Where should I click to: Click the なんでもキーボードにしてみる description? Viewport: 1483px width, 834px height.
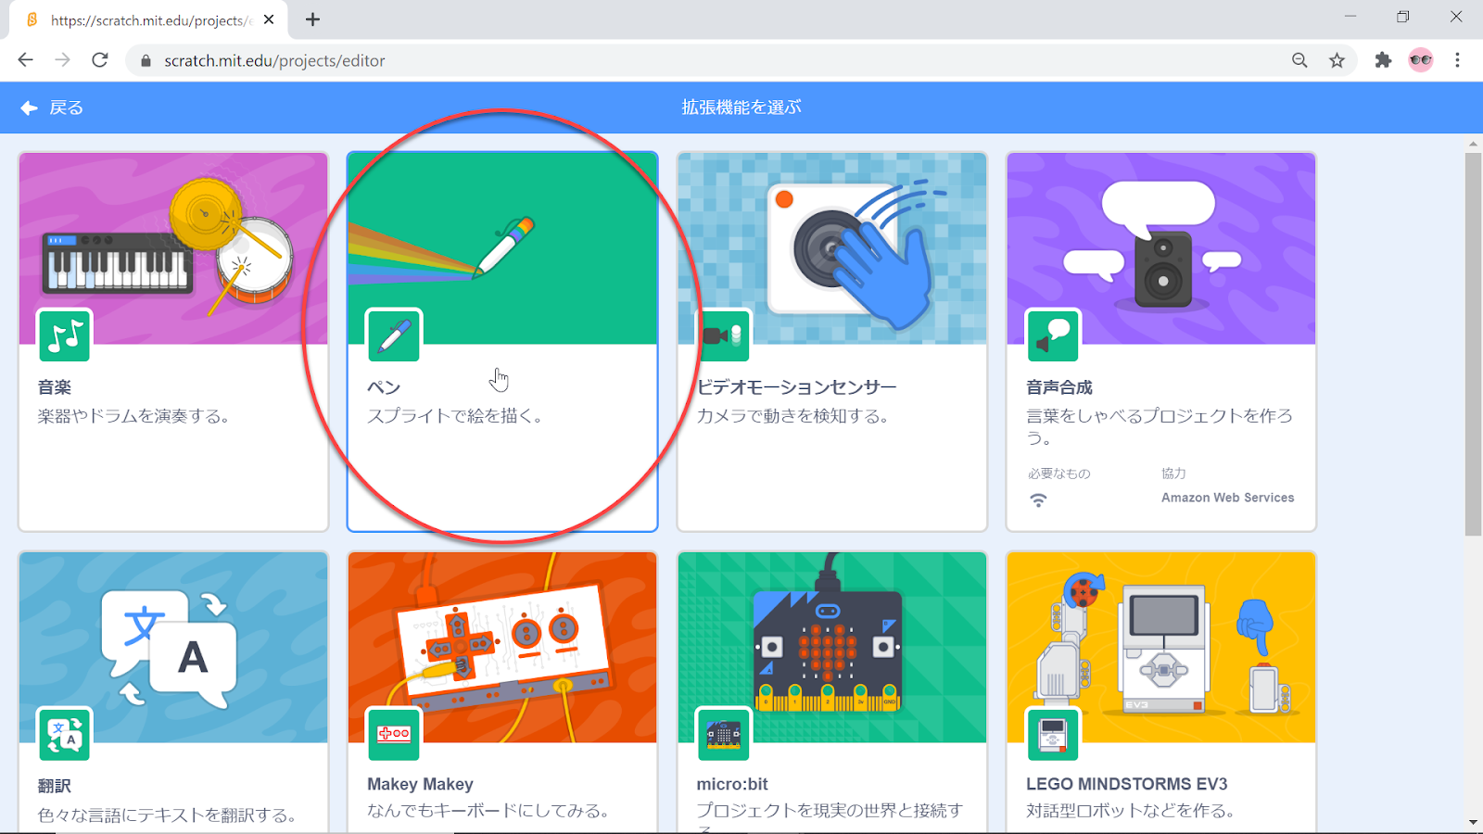tap(488, 811)
